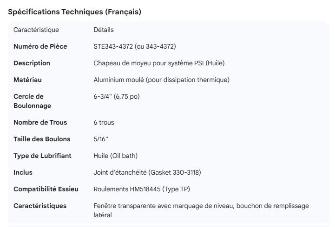Select the "Caractéristique" column header
335x227 pixels.
pos(36,30)
